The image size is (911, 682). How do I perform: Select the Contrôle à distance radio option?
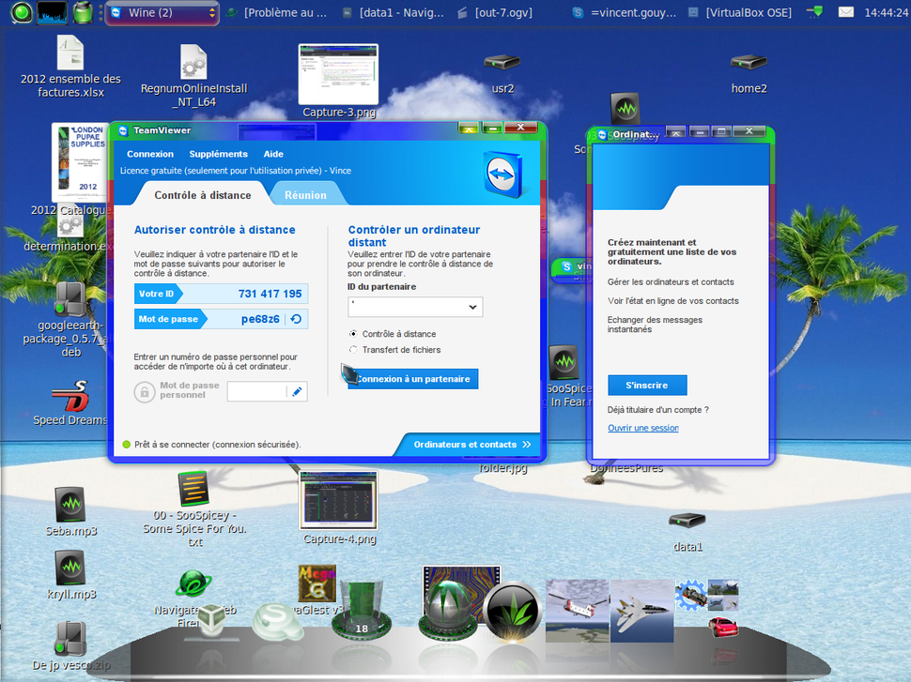(x=353, y=334)
